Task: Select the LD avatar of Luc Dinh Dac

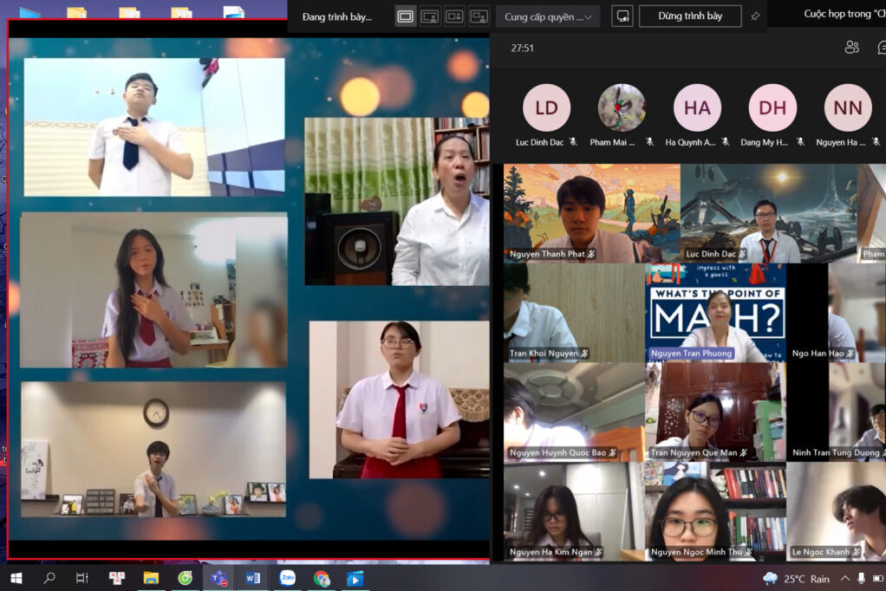Action: (x=546, y=107)
